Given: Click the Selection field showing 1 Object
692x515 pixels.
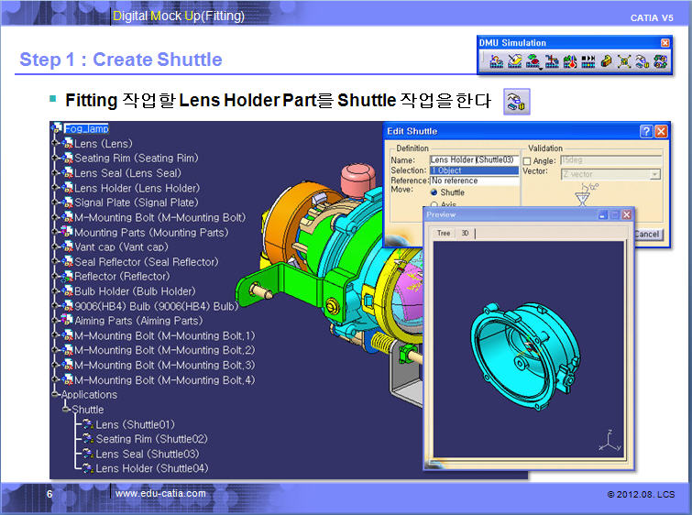Looking at the screenshot, I should coord(474,170).
